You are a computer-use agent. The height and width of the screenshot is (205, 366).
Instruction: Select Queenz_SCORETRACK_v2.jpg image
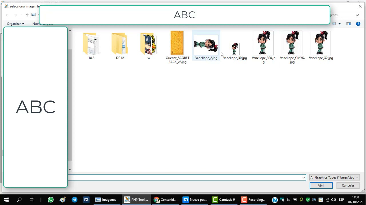click(177, 47)
